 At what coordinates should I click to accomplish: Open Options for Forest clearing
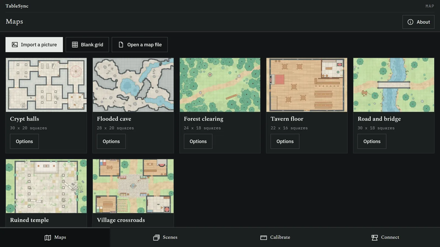(198, 141)
